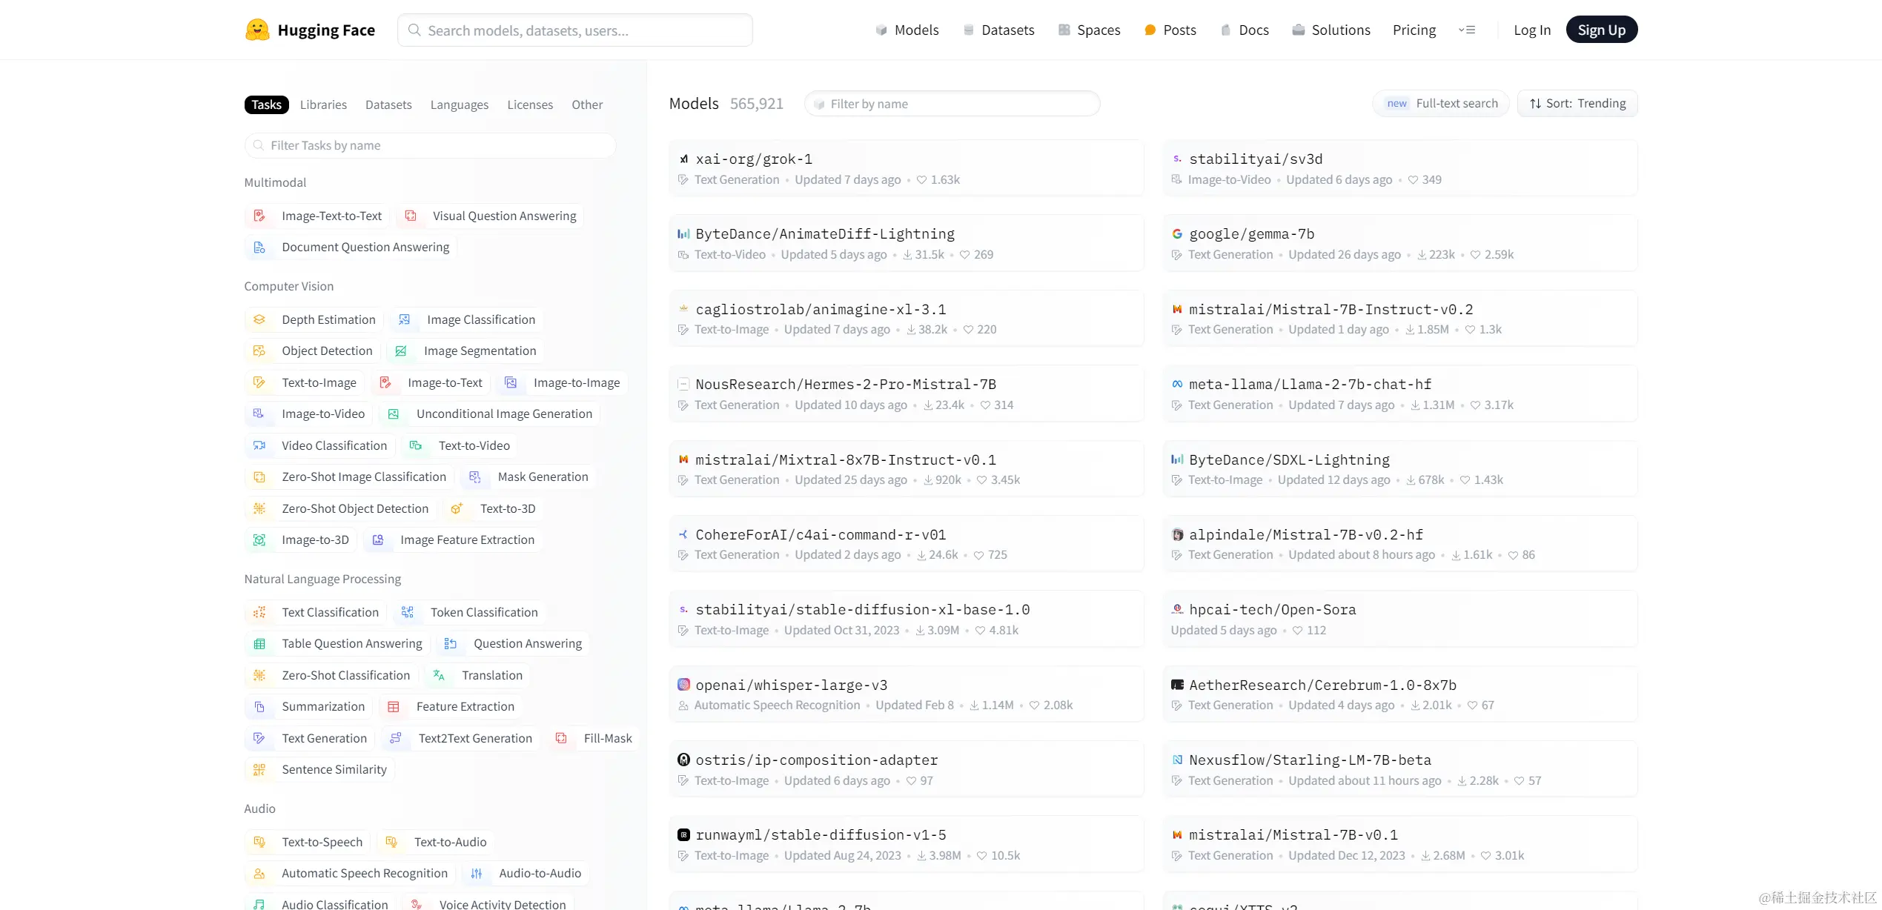Screen dimensions: 1882x910
Task: Open the hpcai-tech/Open-Sora model card
Action: (1400, 619)
